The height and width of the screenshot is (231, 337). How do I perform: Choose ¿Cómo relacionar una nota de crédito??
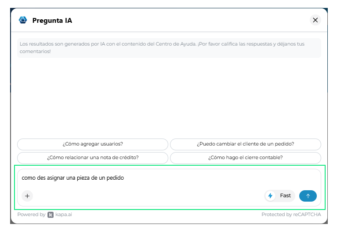[x=93, y=158]
